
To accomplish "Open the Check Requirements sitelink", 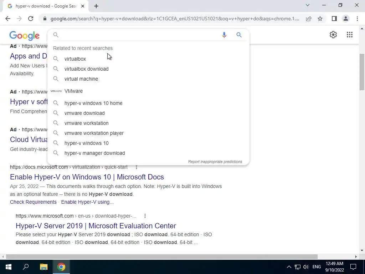I will [33, 202].
